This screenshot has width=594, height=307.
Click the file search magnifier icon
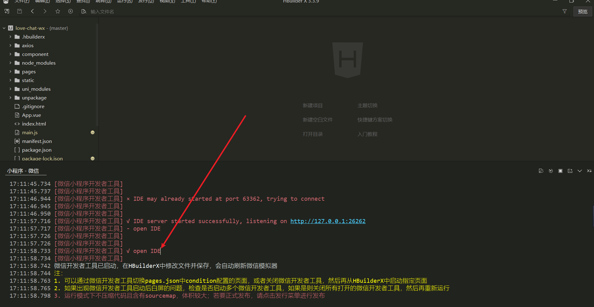tap(84, 11)
